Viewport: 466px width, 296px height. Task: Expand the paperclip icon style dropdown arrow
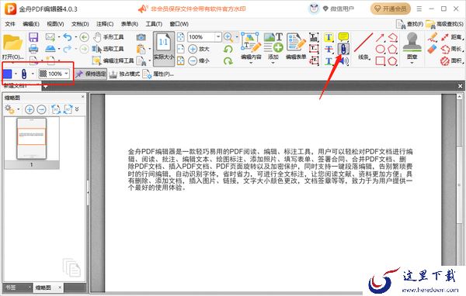click(x=33, y=74)
